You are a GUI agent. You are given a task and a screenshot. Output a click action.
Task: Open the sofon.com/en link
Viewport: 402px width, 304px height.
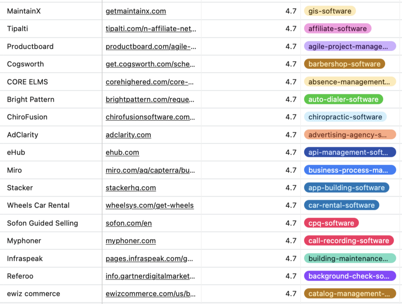pyautogui.click(x=129, y=223)
